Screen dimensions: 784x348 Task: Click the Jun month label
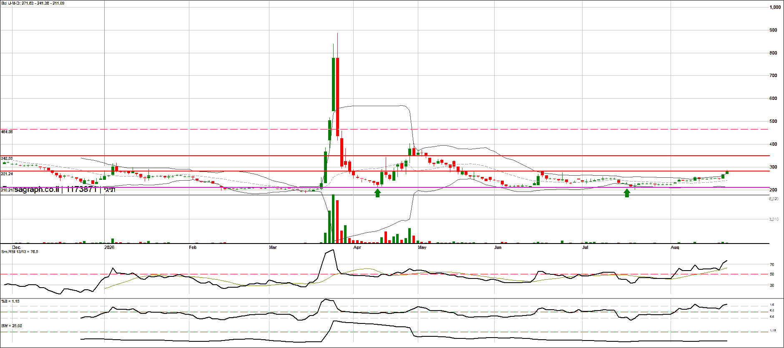[498, 247]
